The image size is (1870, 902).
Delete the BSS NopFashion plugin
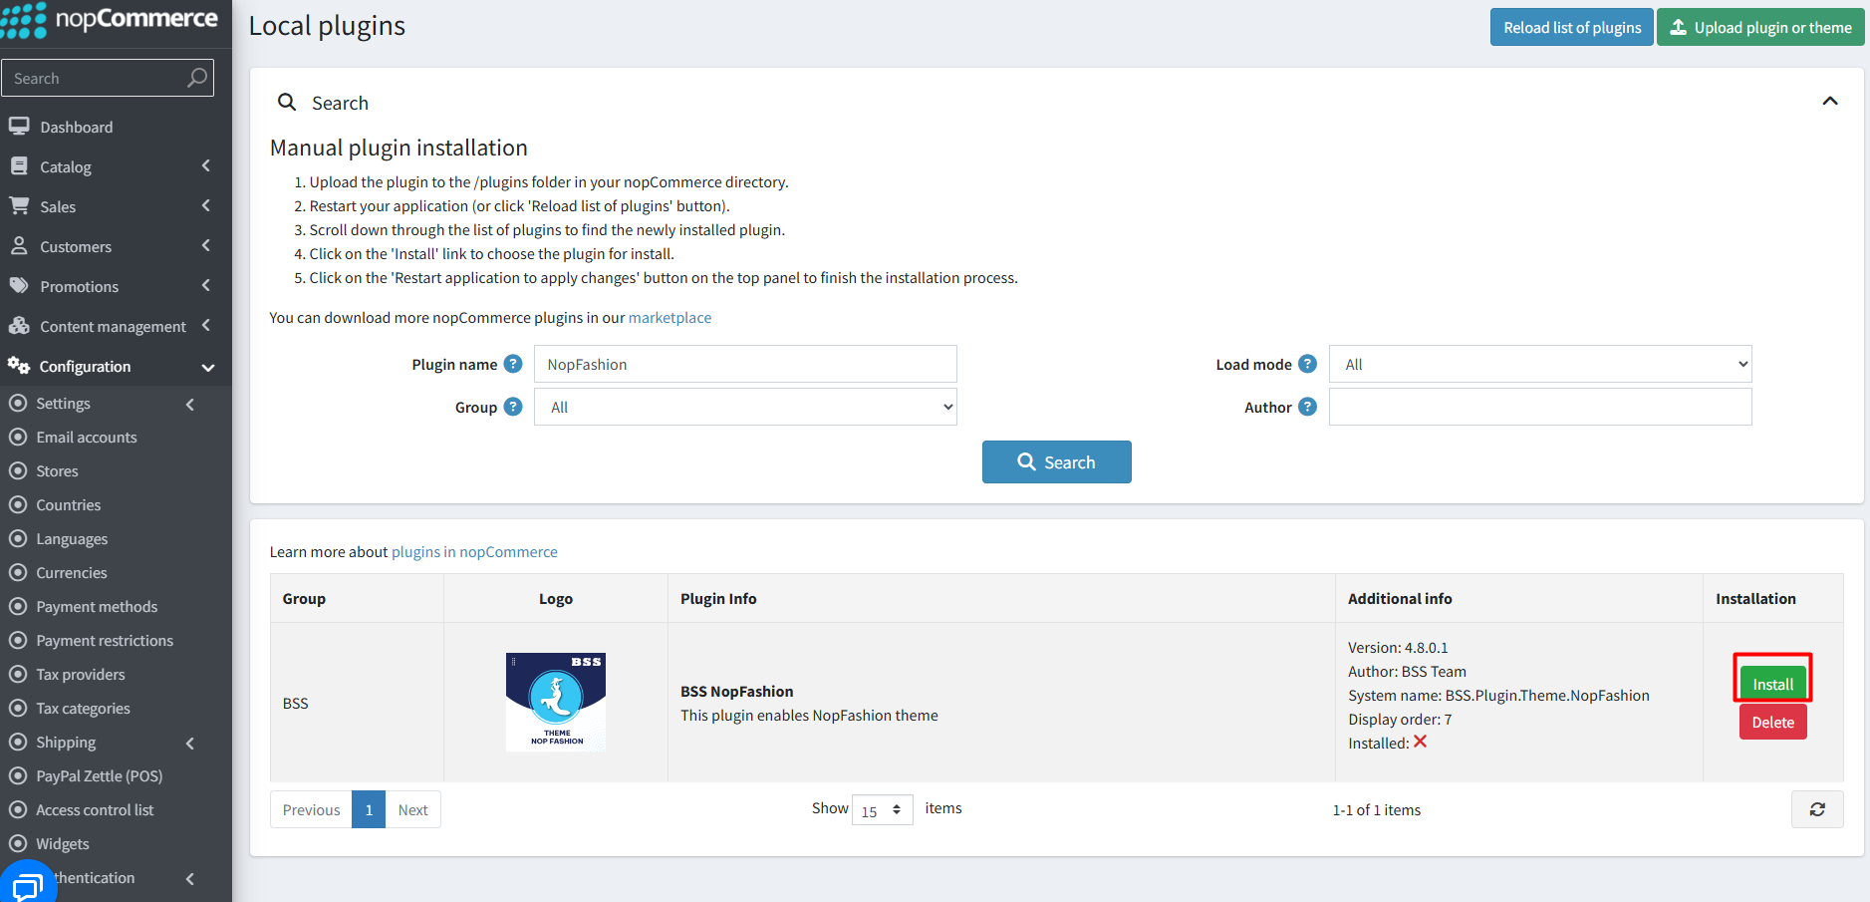[x=1772, y=722]
